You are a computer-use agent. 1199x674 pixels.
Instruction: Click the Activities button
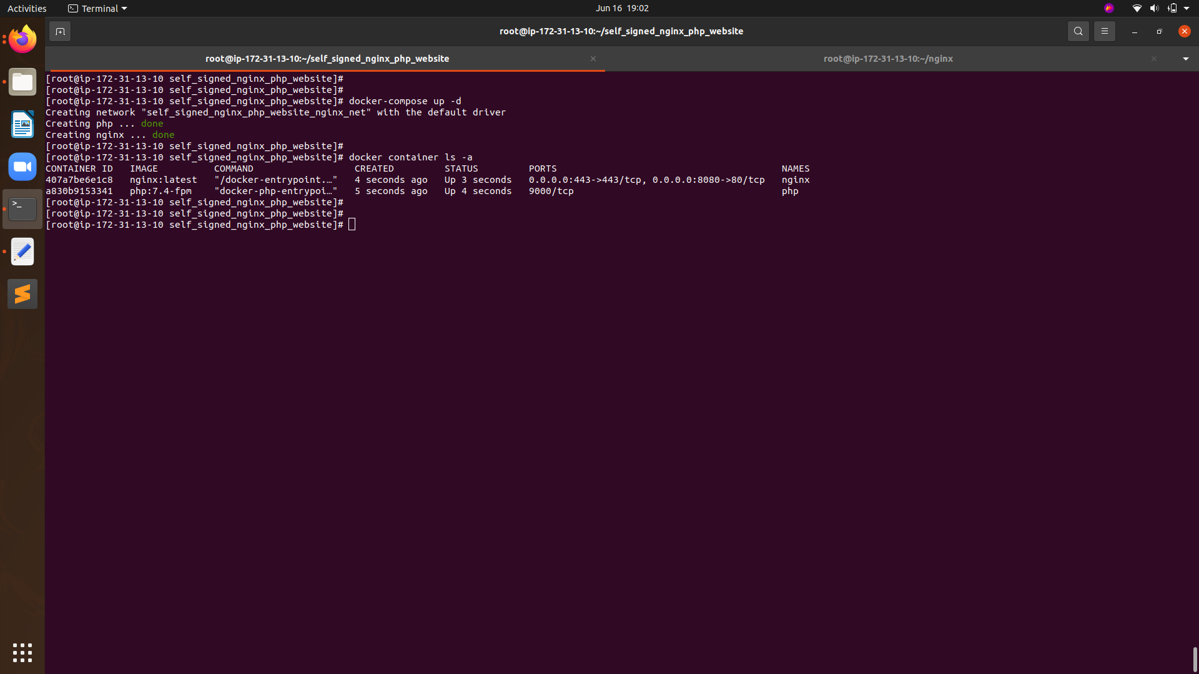point(27,8)
